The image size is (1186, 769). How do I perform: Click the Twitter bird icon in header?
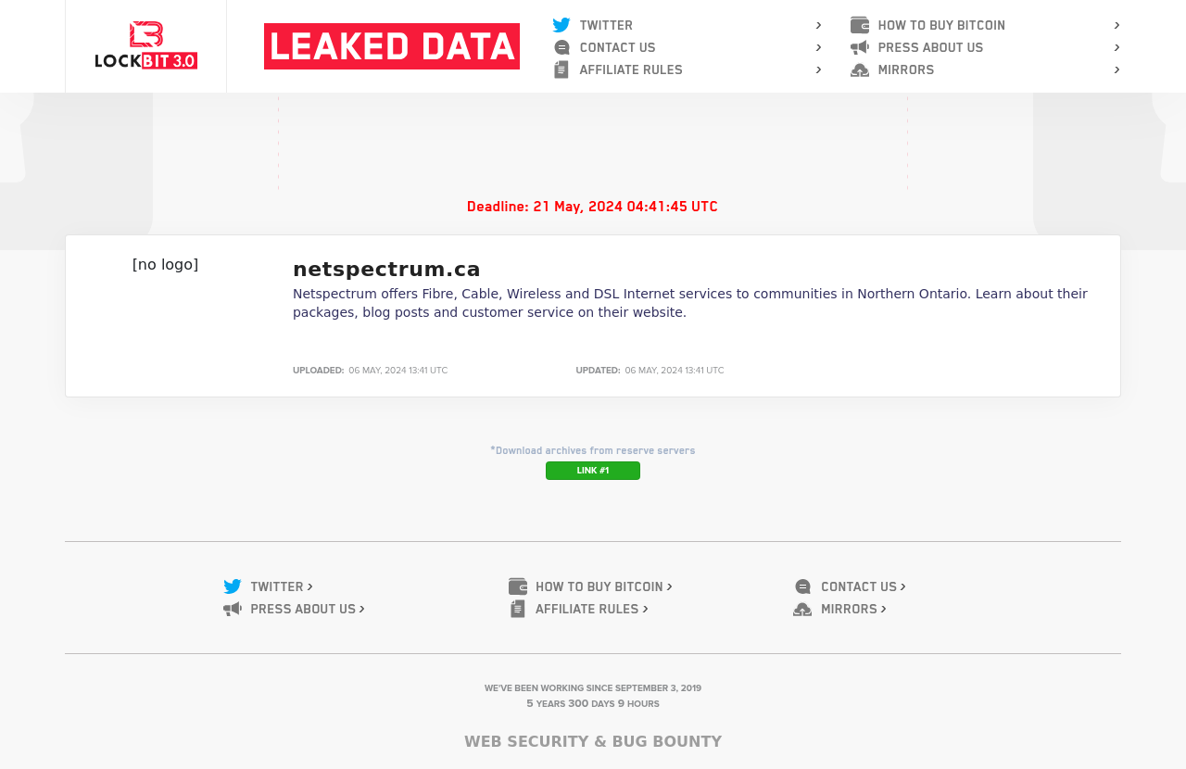coord(561,25)
